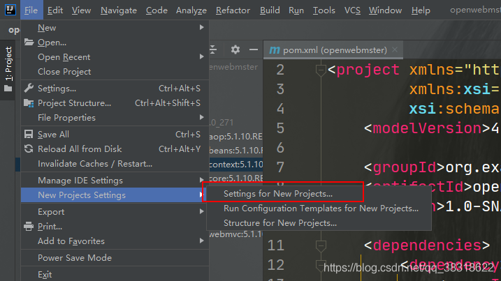Select the beans:5.1.10 library row

[235, 150]
